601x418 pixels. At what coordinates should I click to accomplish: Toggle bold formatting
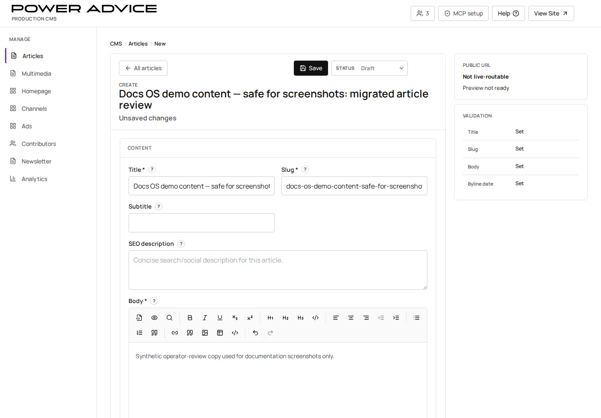click(x=190, y=318)
